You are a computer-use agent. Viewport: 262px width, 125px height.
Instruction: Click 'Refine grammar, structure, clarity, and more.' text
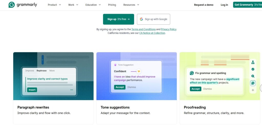pos(214,113)
